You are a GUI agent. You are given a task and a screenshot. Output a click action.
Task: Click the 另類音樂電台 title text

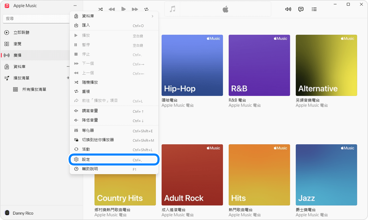(308, 100)
